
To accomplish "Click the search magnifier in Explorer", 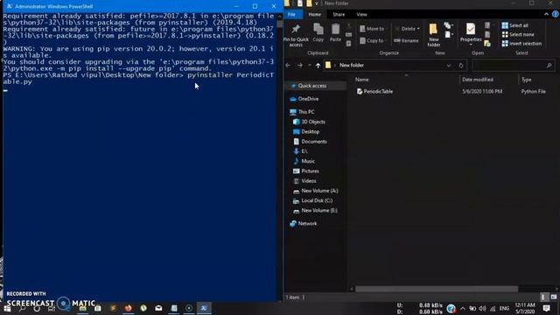I will pyautogui.click(x=549, y=66).
